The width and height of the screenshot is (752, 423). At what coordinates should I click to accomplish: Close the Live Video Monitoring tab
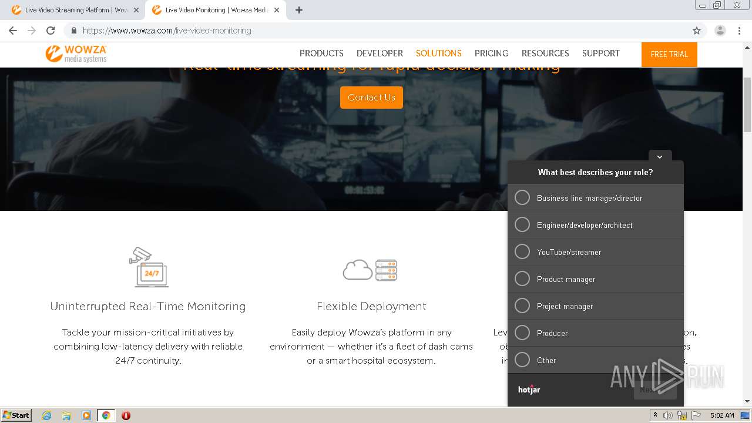(277, 10)
